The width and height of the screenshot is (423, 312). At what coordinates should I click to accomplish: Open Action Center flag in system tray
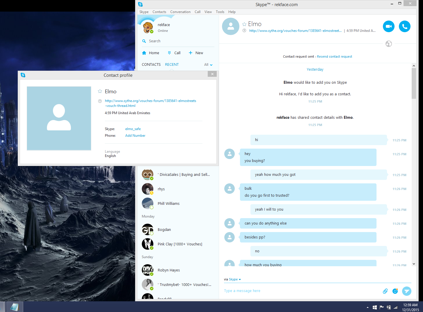click(x=382, y=307)
